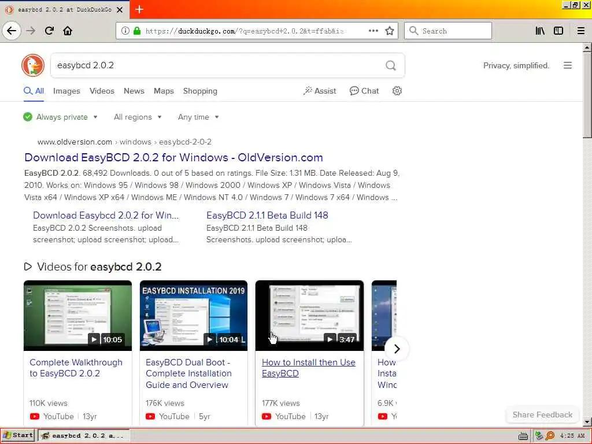Open the Firefox home page icon

(x=68, y=31)
